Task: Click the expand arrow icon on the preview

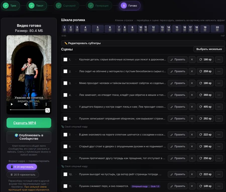Action: tap(47, 111)
